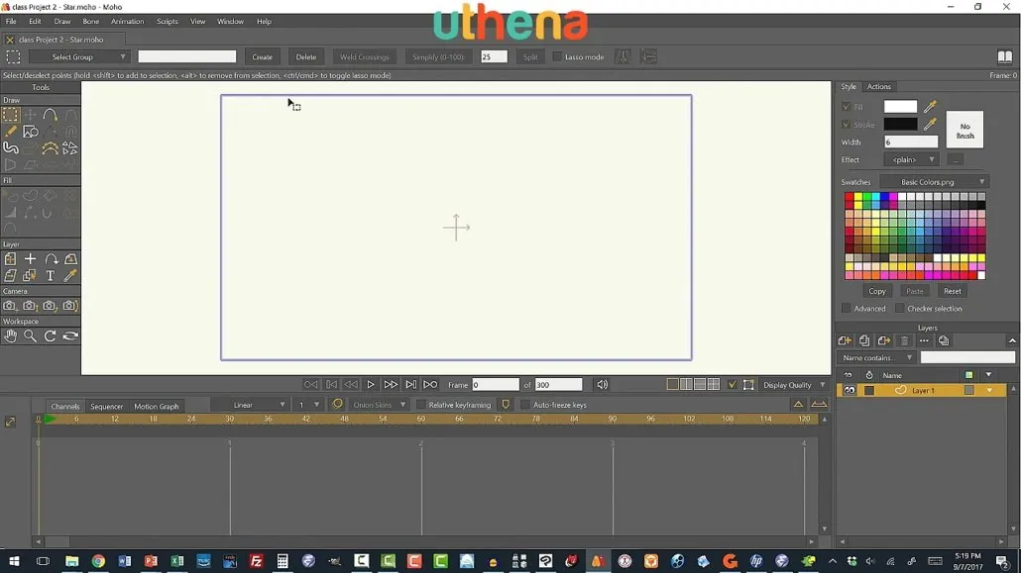Toggle the Stroke checkbox
This screenshot has height=573, width=1021.
[x=846, y=125]
